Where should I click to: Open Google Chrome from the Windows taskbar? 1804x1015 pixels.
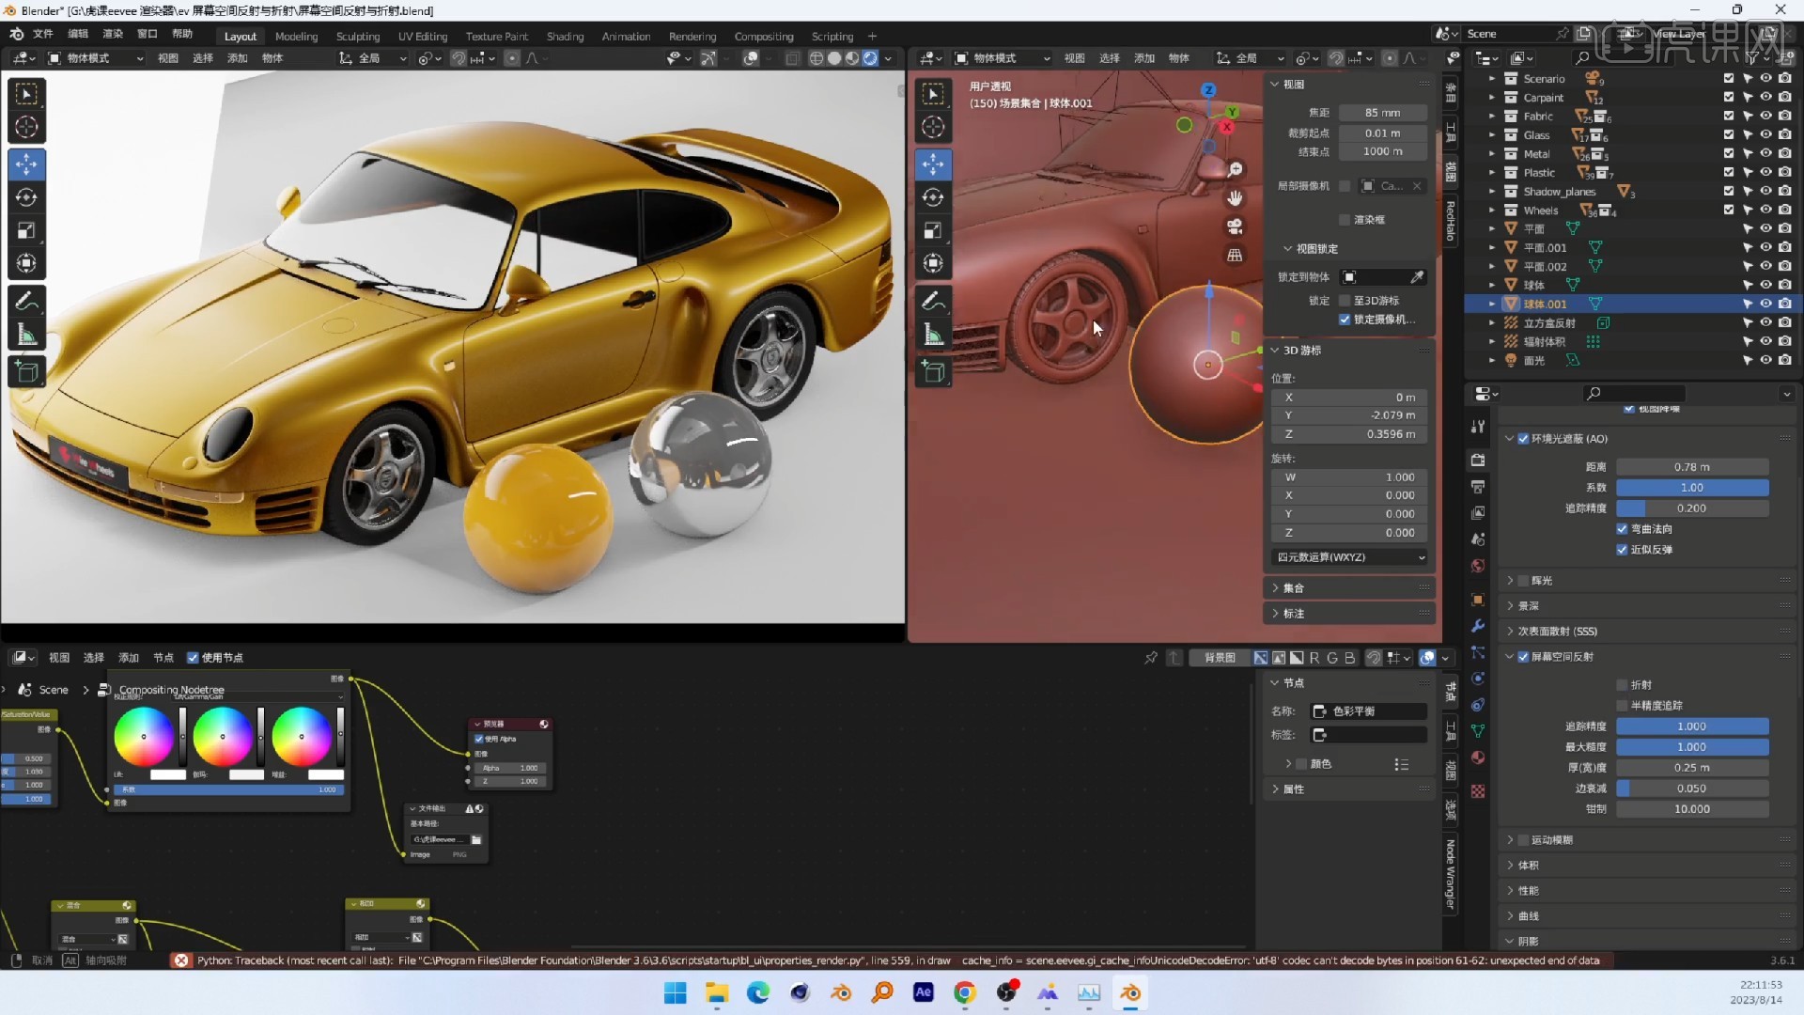[965, 992]
